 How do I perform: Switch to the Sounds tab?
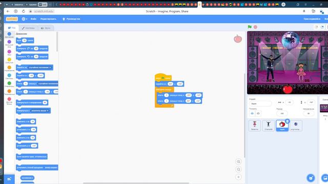tap(46, 28)
